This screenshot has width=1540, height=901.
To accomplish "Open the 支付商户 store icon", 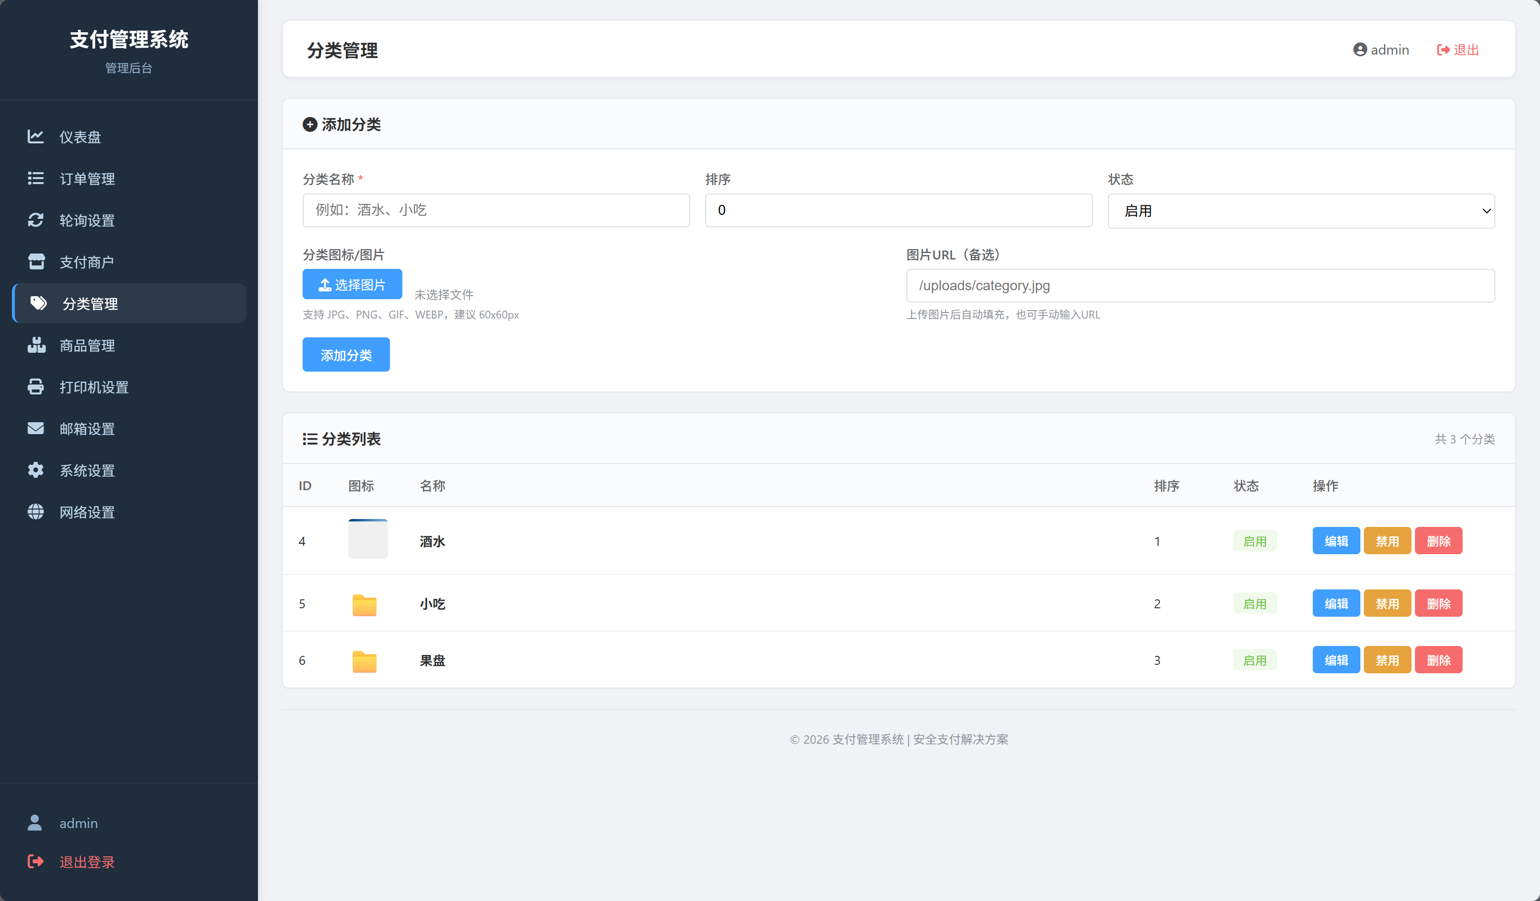I will pyautogui.click(x=36, y=261).
